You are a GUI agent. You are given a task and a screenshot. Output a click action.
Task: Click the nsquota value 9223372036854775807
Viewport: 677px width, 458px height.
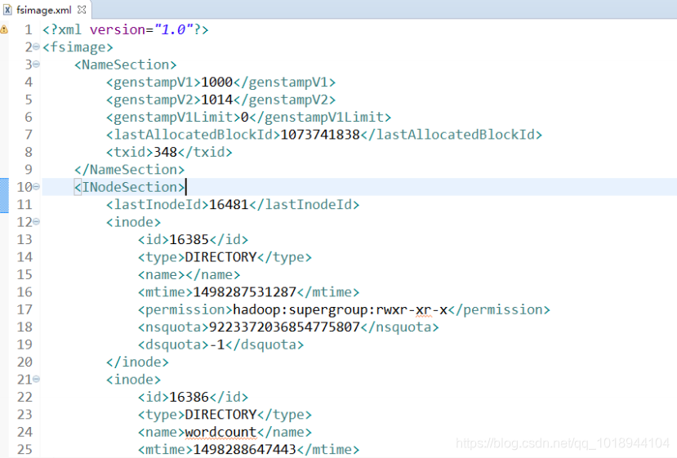[x=284, y=327]
